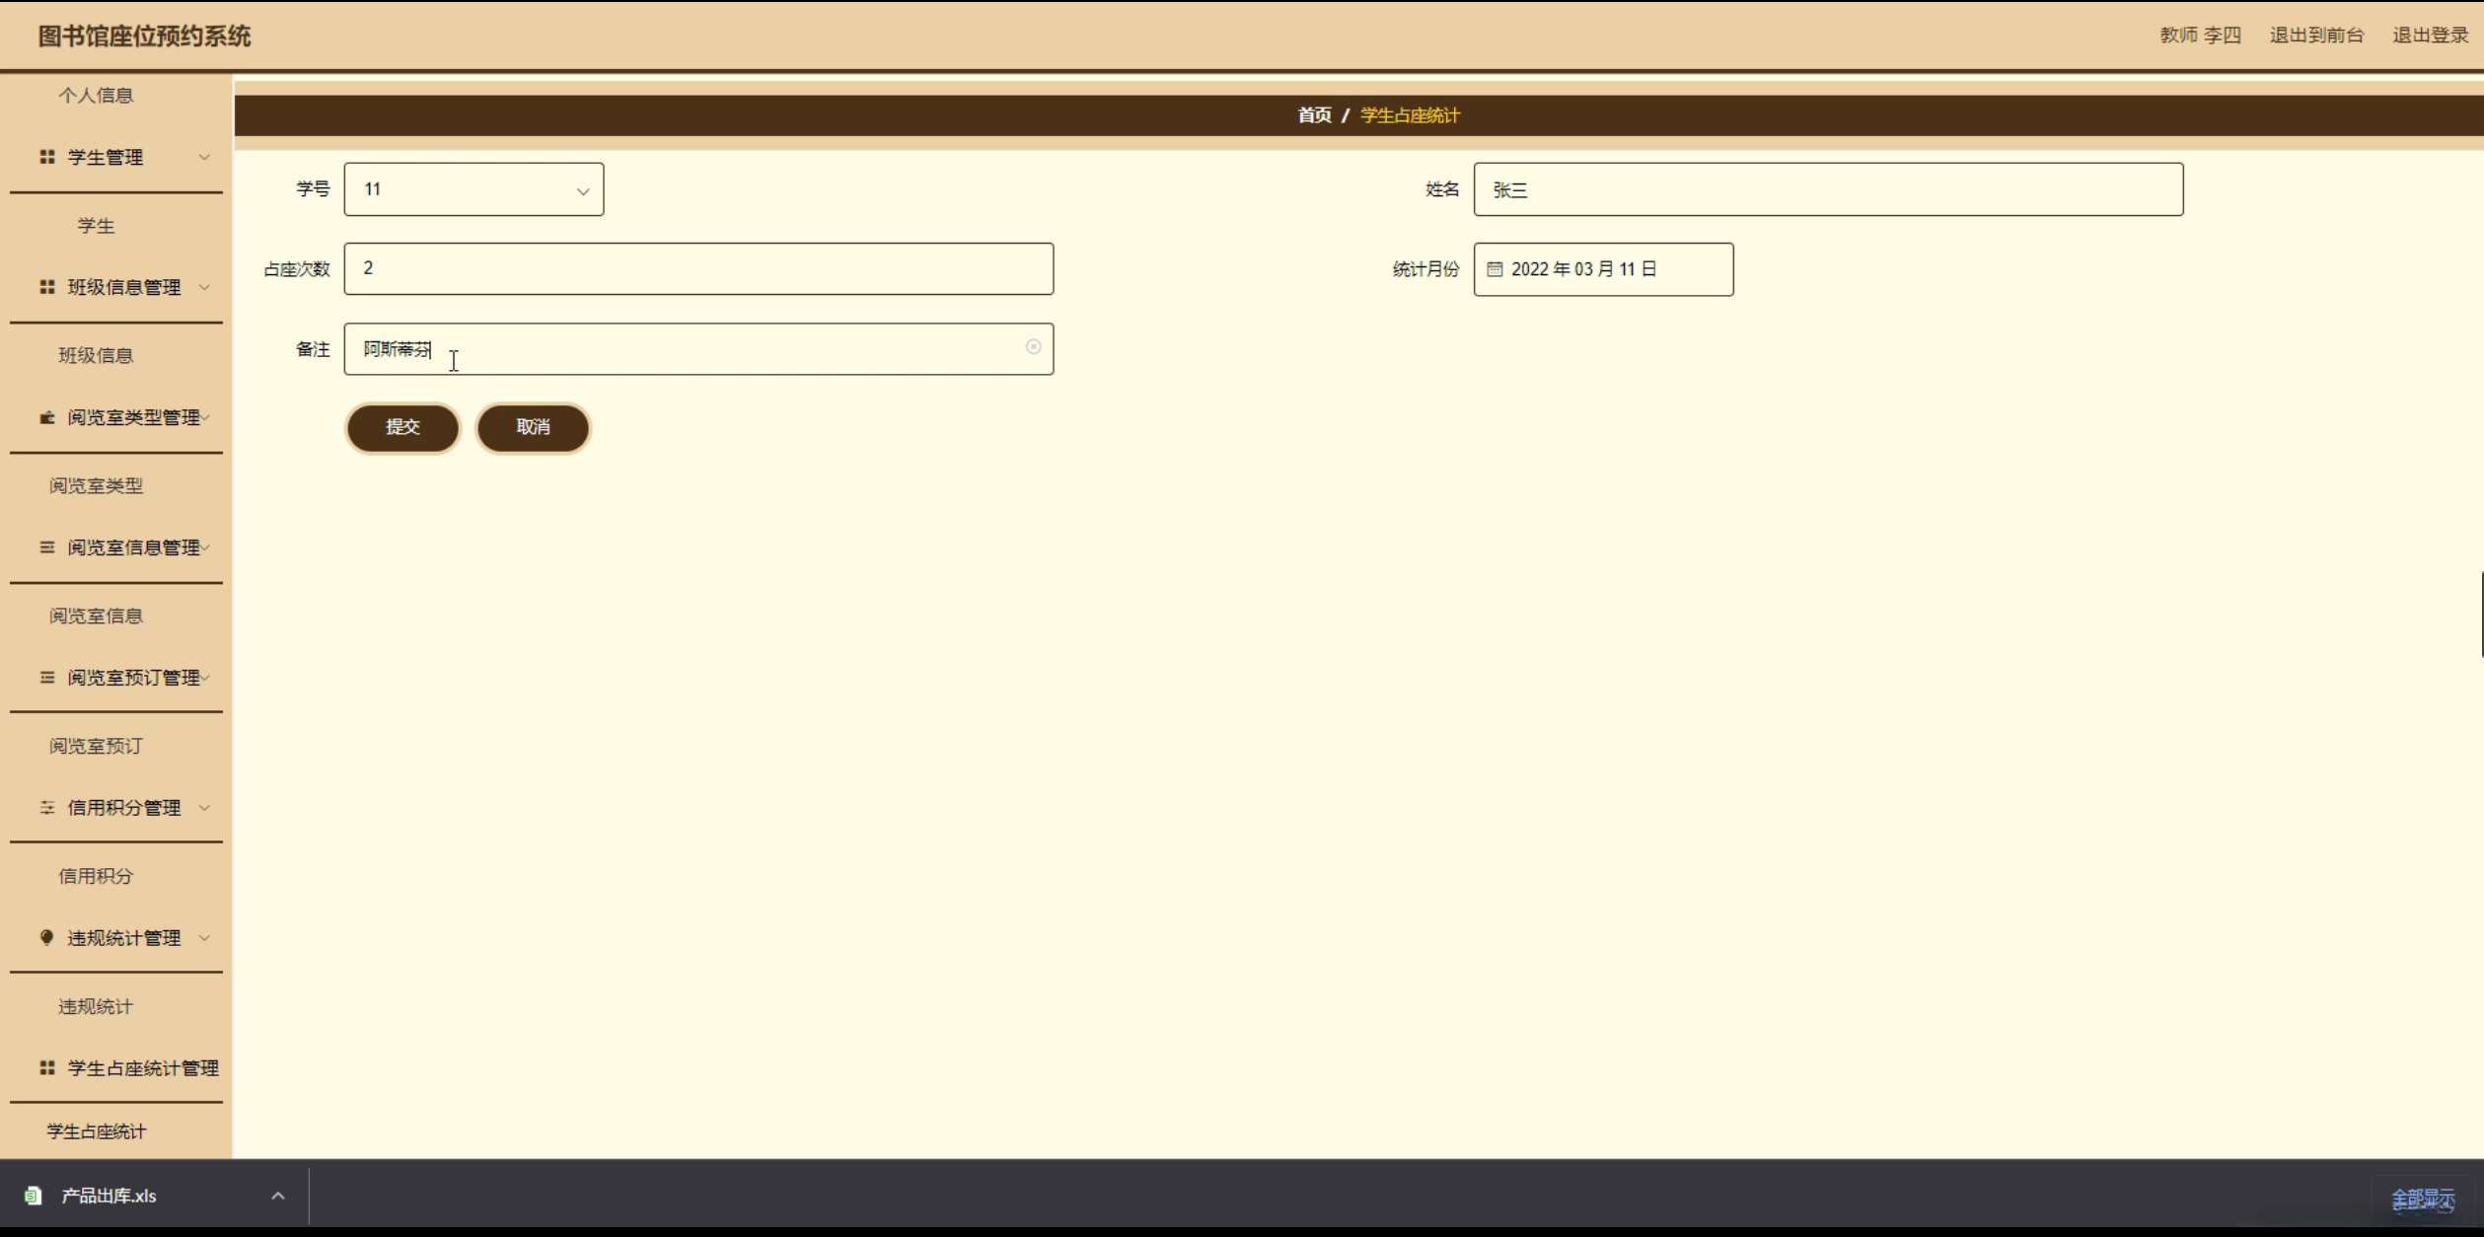Image resolution: width=2484 pixels, height=1237 pixels.
Task: Click 退出登录 link in header
Action: pyautogui.click(x=2430, y=36)
